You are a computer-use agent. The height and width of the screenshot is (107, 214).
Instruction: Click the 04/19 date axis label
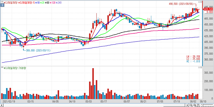72,101
